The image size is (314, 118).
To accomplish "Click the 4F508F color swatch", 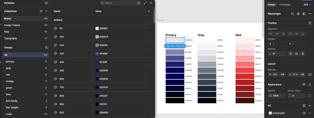I will [x=97, y=54].
